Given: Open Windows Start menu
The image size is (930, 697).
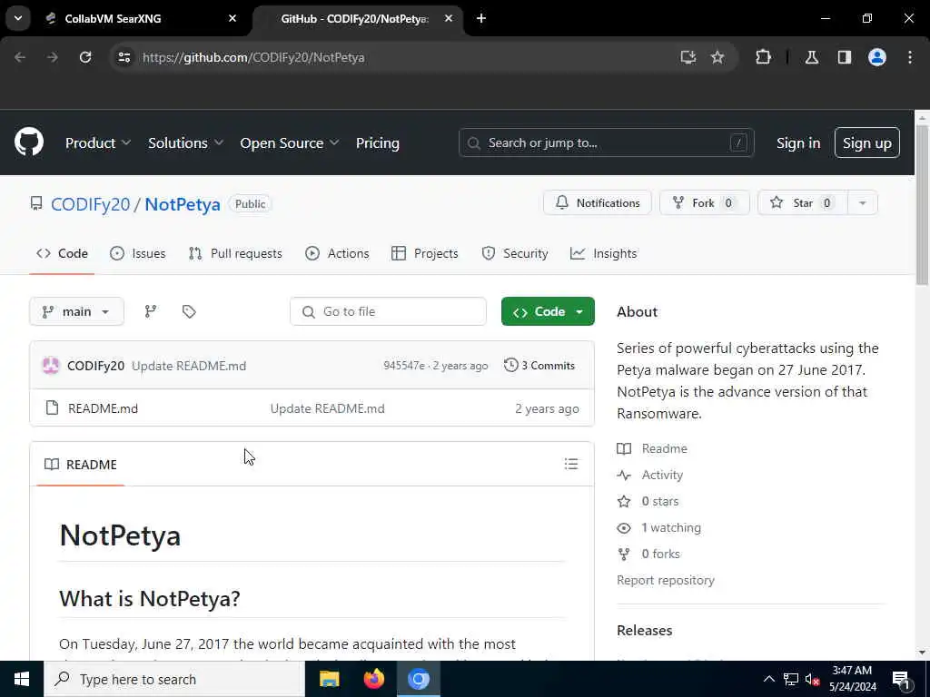Looking at the screenshot, I should pos(22,679).
